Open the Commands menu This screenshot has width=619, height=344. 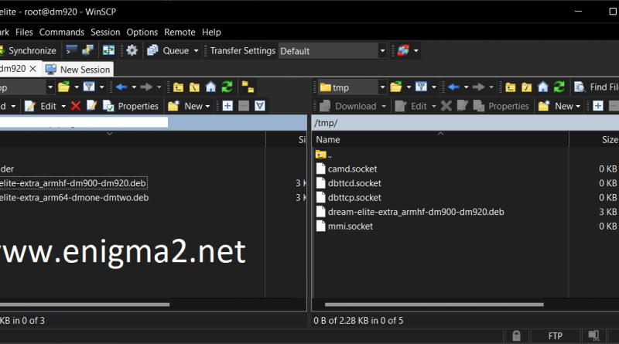click(x=62, y=32)
